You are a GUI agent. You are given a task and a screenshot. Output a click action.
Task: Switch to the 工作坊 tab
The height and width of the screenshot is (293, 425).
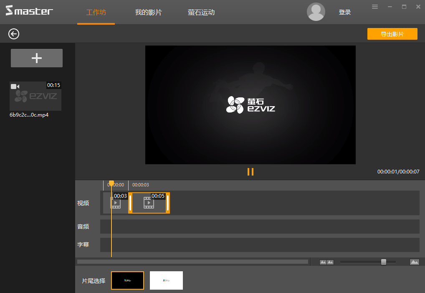96,13
